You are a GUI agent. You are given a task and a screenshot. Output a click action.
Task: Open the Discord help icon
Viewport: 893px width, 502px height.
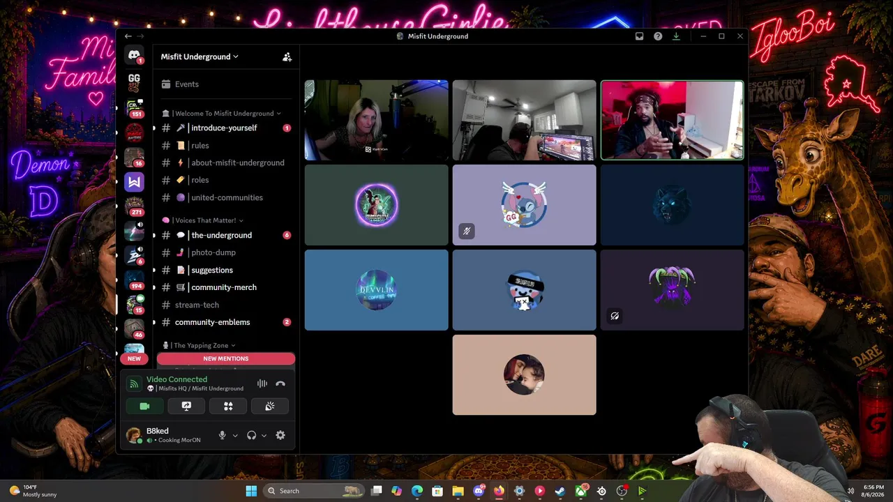point(658,36)
